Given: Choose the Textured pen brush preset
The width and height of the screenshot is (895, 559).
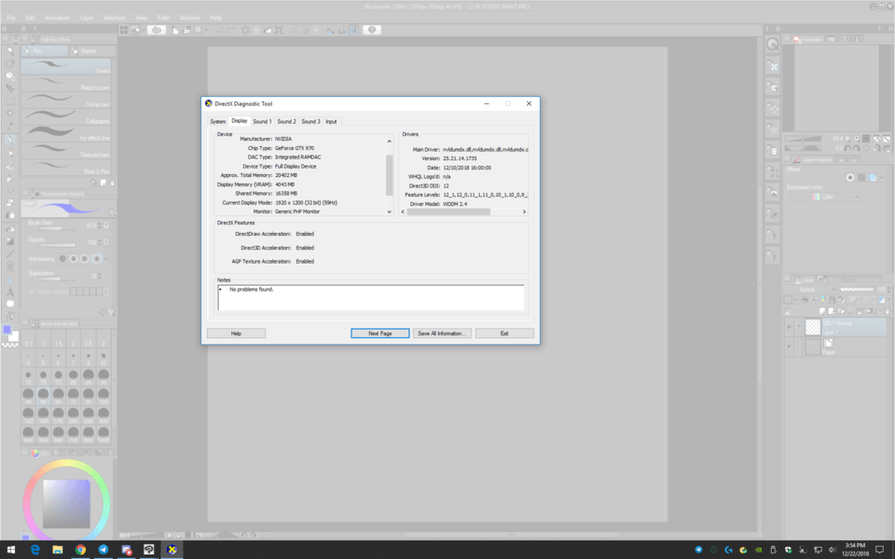Looking at the screenshot, I should [x=66, y=151].
